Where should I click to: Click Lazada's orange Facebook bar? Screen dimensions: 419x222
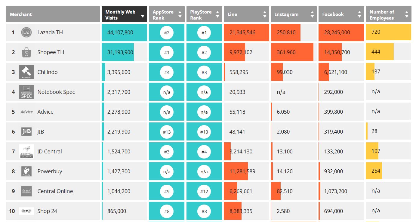click(x=341, y=32)
